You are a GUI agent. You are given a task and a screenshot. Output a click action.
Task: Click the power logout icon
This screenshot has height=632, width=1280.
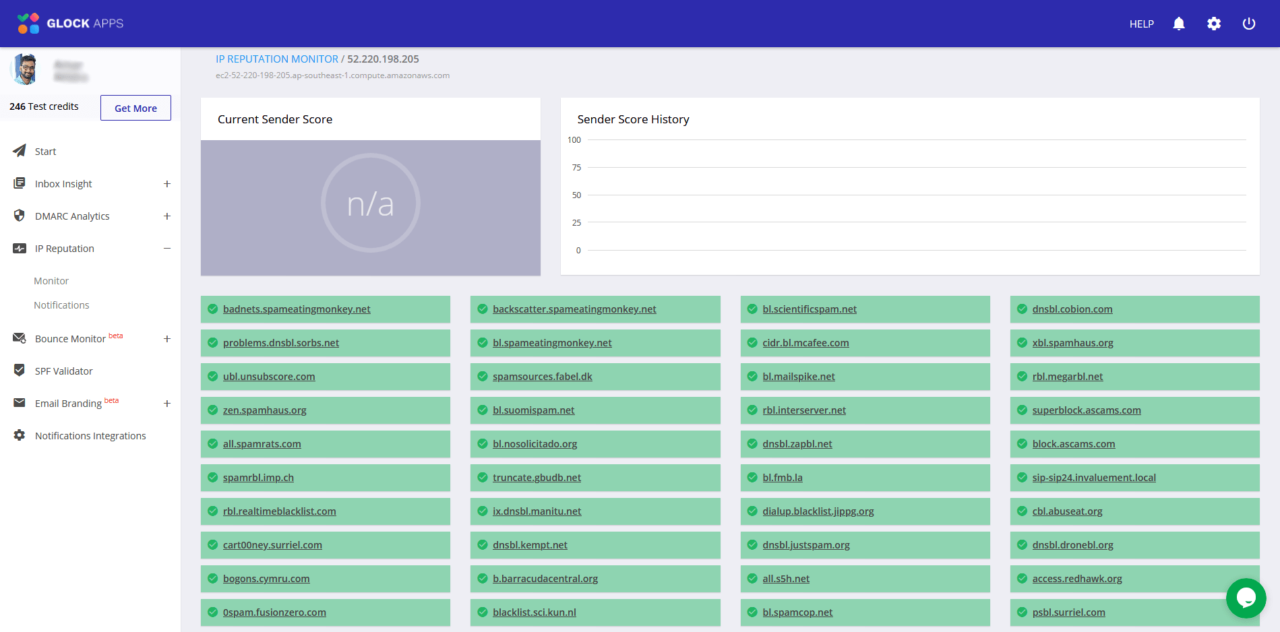(1249, 24)
